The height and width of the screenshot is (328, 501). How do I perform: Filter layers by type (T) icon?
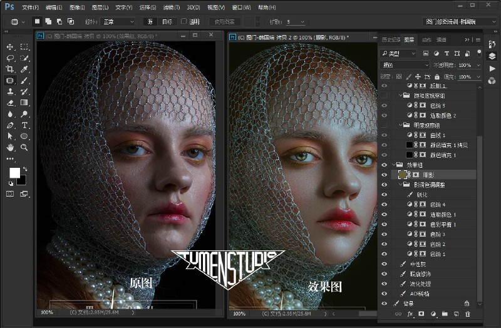447,53
